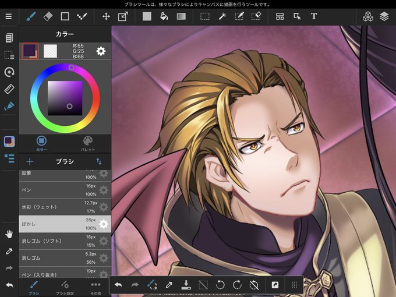Click the hue ring color wheel

tap(65, 98)
